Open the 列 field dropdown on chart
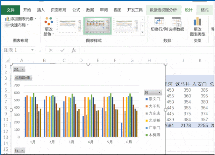The width and height of the screenshot is (215, 155). click(x=153, y=93)
